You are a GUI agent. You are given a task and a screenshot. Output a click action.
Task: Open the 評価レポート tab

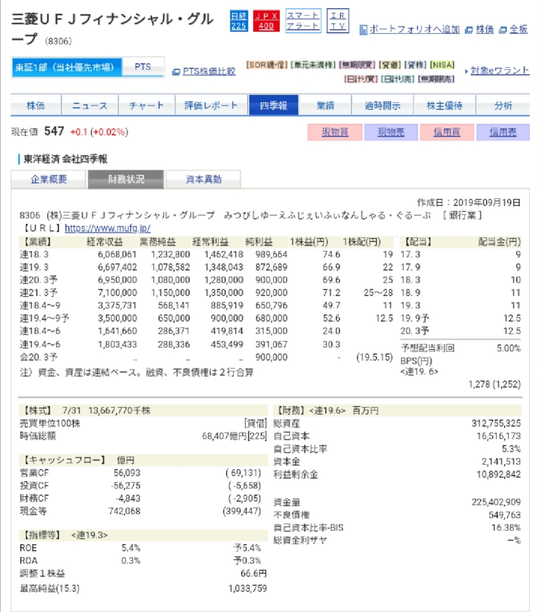pyautogui.click(x=211, y=106)
